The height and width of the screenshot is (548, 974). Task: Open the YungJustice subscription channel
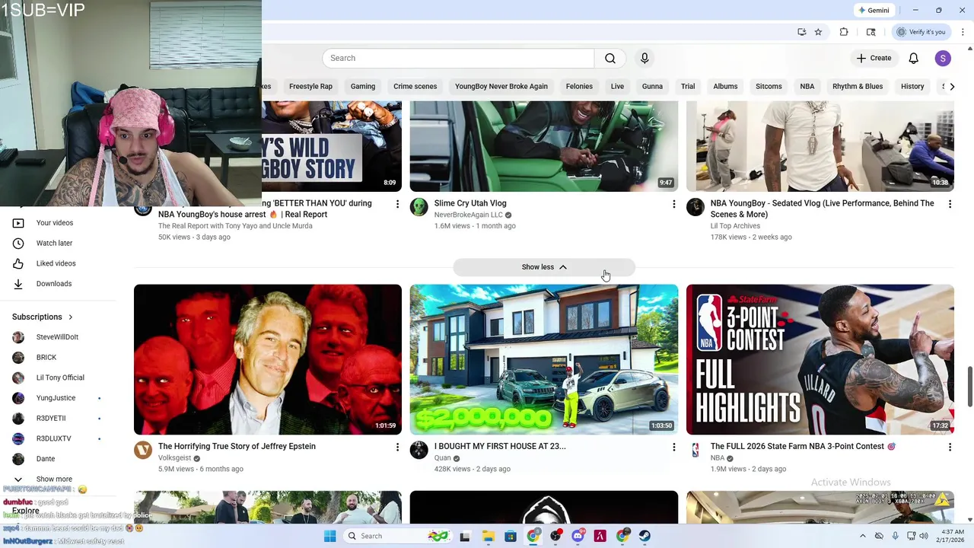56,398
